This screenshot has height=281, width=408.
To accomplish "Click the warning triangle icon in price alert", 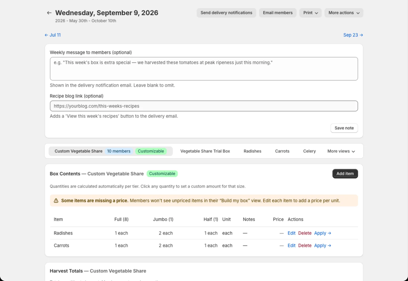I will coord(56,201).
